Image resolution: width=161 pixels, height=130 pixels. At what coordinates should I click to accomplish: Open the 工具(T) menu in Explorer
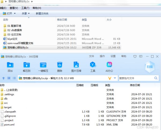click(x=25, y=8)
